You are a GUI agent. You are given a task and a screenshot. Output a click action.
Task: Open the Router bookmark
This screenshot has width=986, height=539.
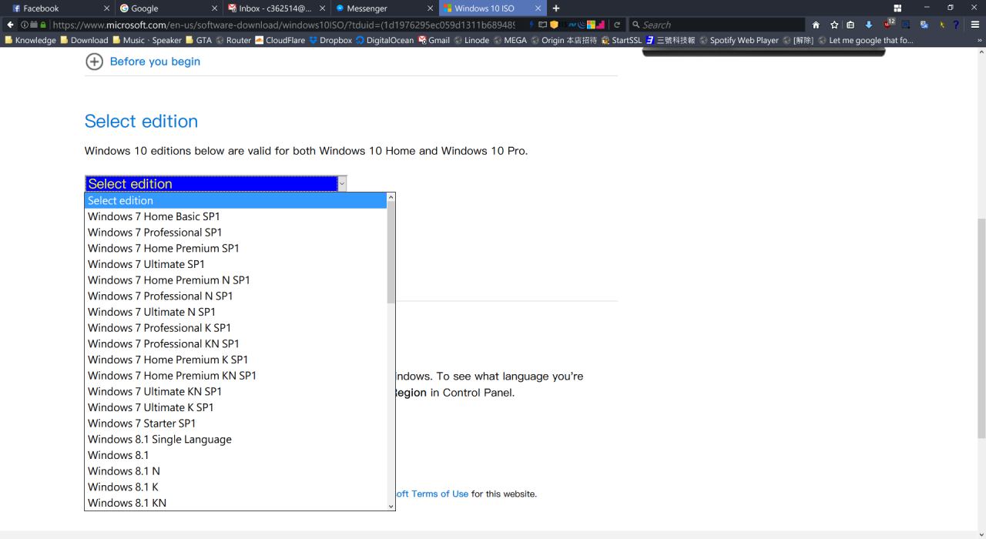[x=233, y=41]
